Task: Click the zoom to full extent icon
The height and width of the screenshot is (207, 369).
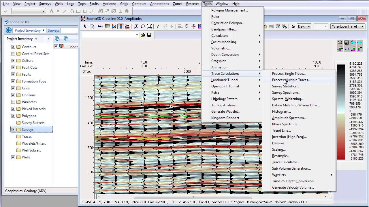Action: click(149, 26)
